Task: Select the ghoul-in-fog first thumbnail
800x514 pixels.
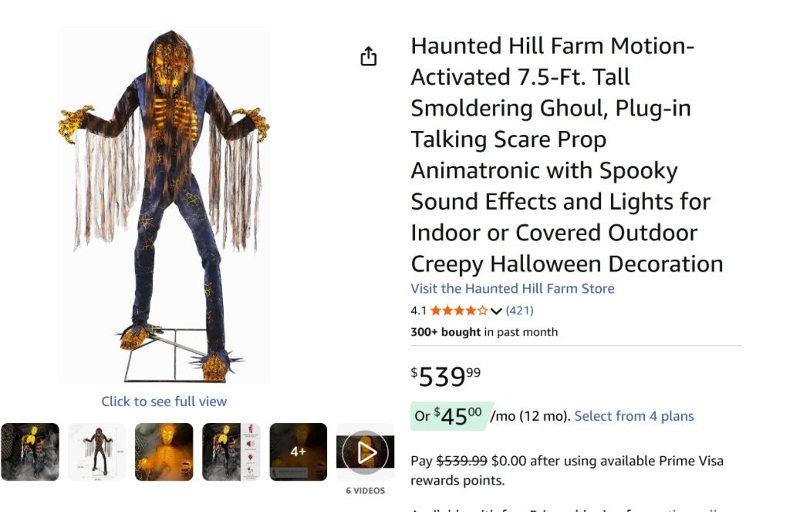Action: (x=32, y=453)
